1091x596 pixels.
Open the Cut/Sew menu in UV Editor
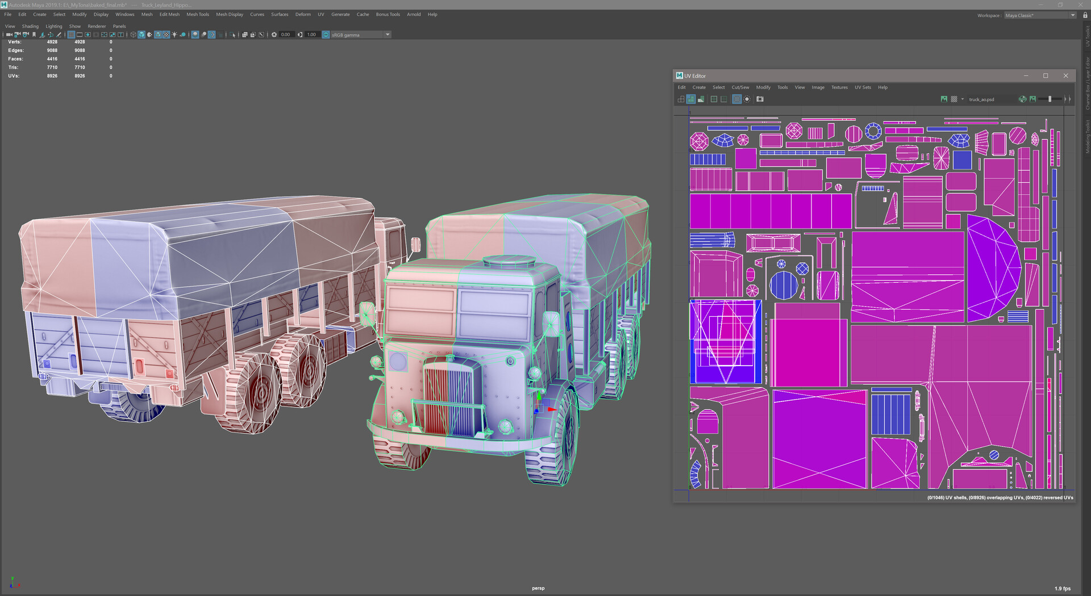(740, 87)
